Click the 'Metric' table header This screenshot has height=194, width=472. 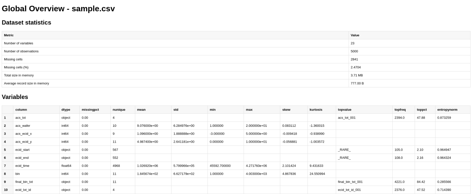[9, 35]
